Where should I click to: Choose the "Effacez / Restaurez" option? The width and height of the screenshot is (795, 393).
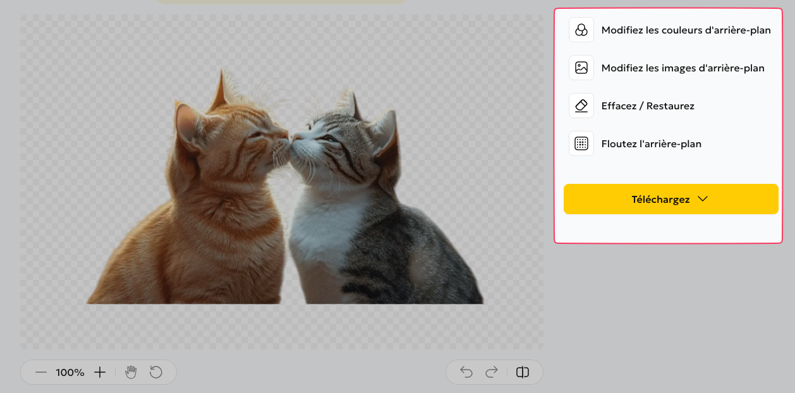[x=648, y=106]
